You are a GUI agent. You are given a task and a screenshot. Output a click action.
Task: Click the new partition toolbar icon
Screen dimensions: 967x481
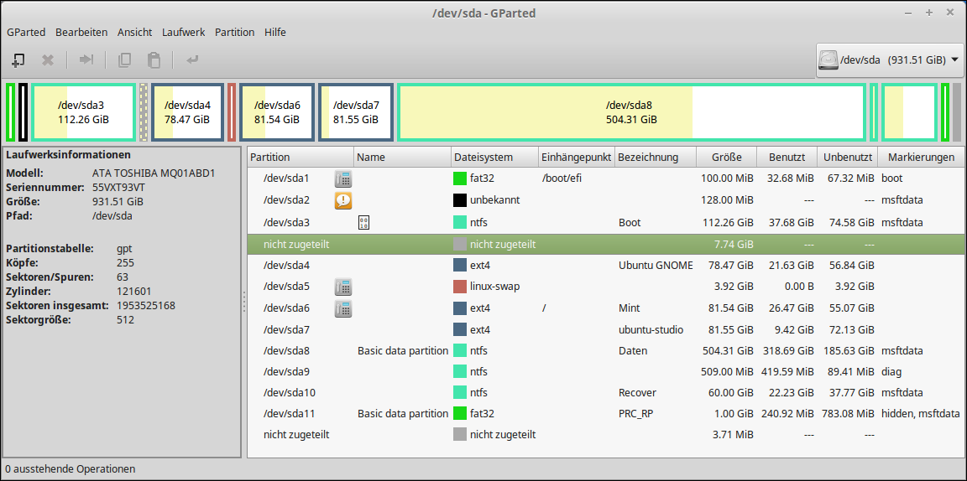(18, 59)
